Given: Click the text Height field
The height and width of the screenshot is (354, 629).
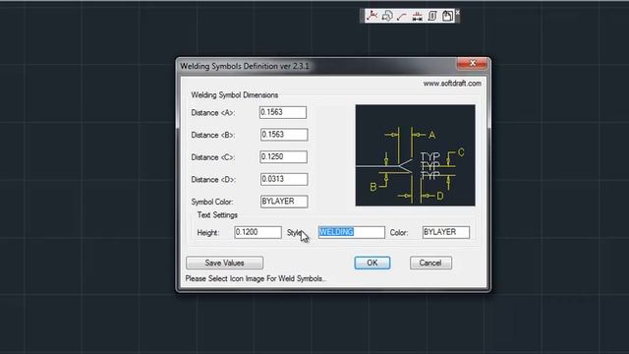Looking at the screenshot, I should [257, 232].
